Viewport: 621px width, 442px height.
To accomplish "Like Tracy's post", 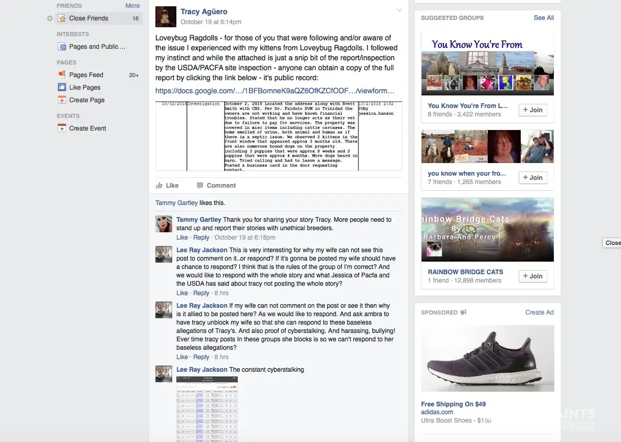I will click(167, 185).
